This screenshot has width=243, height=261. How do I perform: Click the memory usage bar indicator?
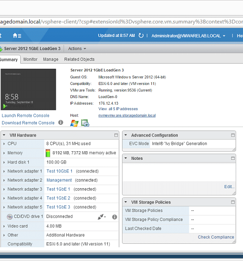click(x=48, y=153)
